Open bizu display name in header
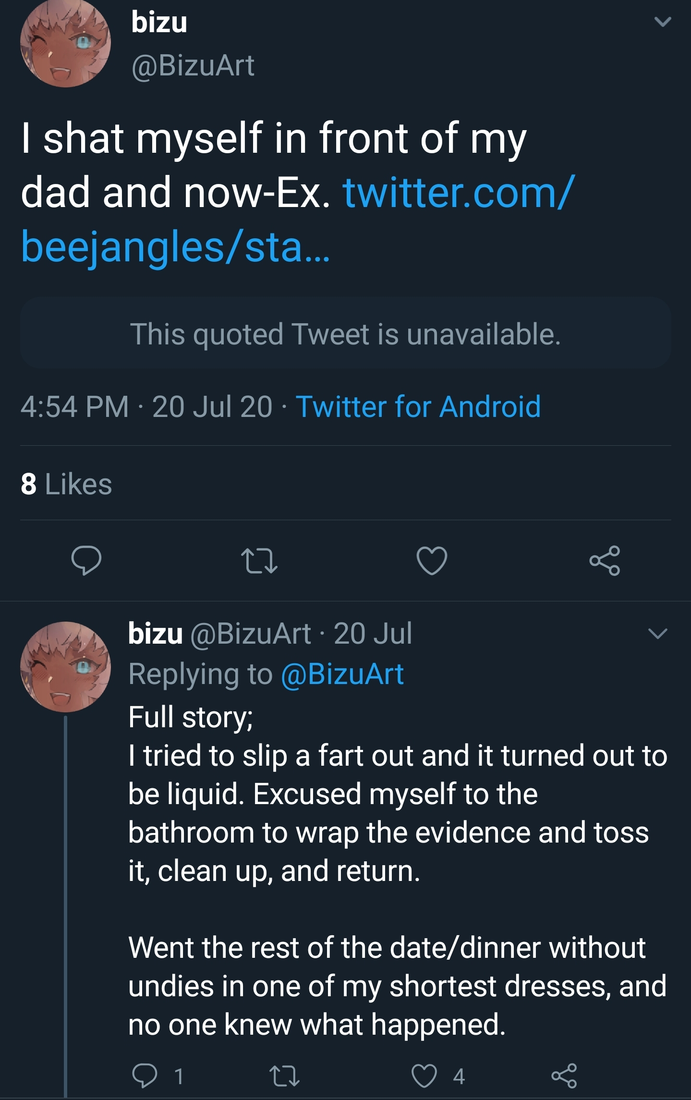Image resolution: width=691 pixels, height=1100 pixels. [159, 22]
